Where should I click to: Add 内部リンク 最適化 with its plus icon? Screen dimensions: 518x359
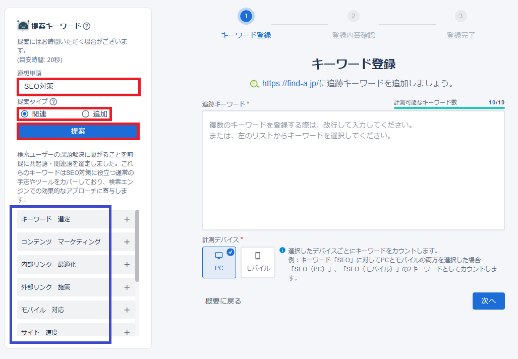[127, 265]
